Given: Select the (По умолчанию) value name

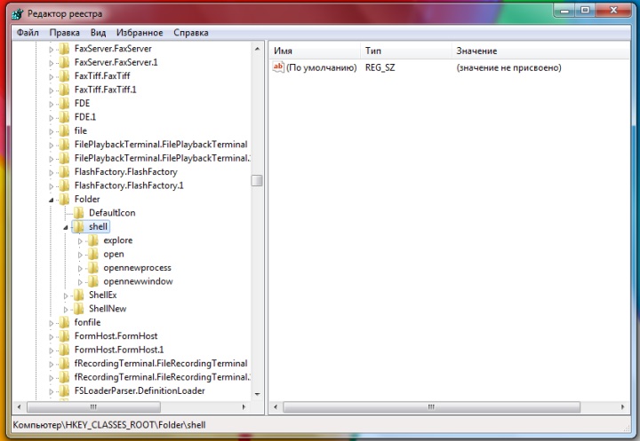Looking at the screenshot, I should (321, 67).
